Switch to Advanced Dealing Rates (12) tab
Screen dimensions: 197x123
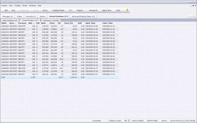(x=83, y=16)
